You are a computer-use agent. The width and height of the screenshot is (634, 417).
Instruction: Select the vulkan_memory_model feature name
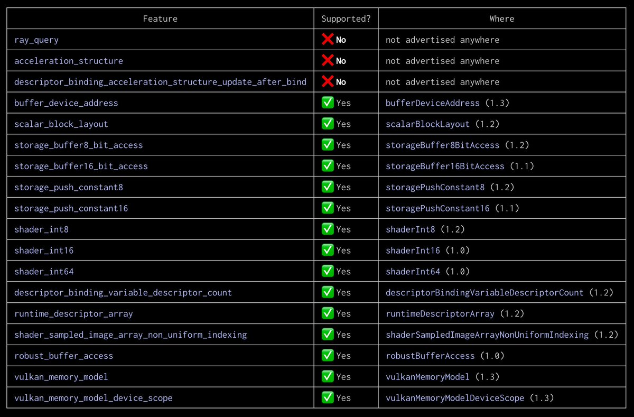point(61,377)
